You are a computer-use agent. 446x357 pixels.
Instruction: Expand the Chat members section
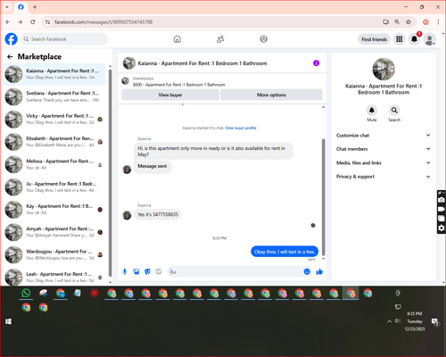(384, 149)
